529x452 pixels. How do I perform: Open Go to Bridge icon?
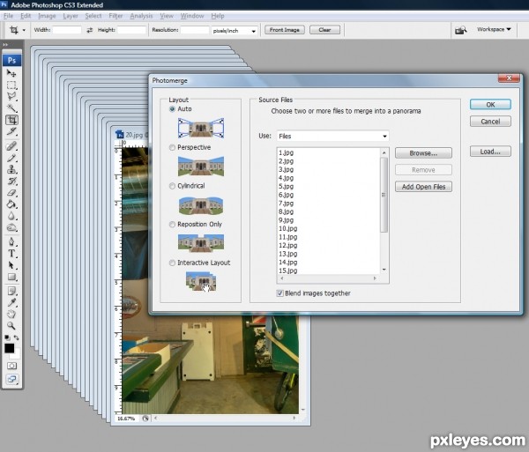(460, 30)
